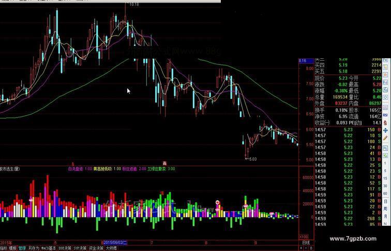Click the yellow note icon in sidebar
This screenshot has height=251, width=391.
coord(385,67)
